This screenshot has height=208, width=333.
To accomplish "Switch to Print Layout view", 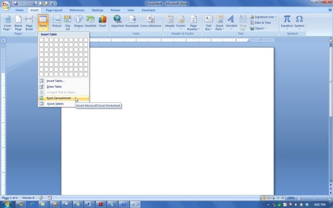I will pyautogui.click(x=263, y=198).
